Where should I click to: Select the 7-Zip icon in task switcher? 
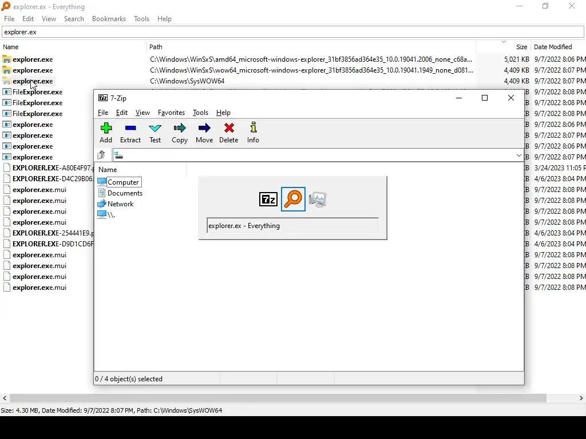click(x=268, y=199)
